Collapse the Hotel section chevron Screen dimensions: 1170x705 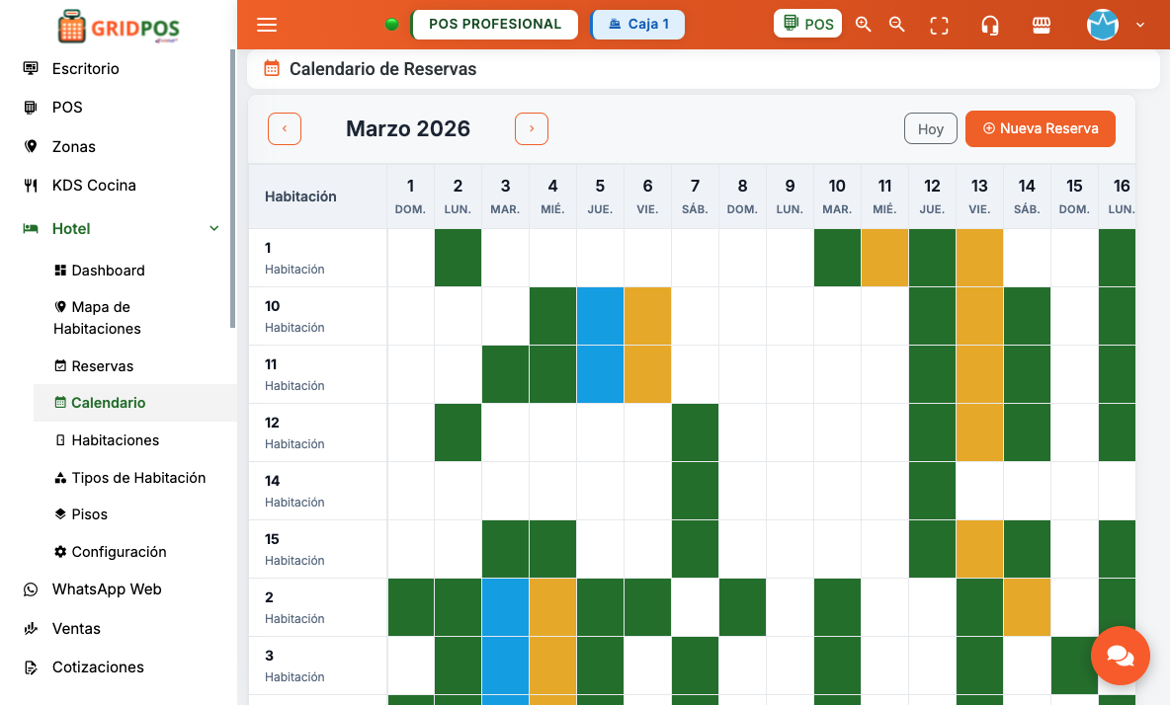click(x=213, y=228)
